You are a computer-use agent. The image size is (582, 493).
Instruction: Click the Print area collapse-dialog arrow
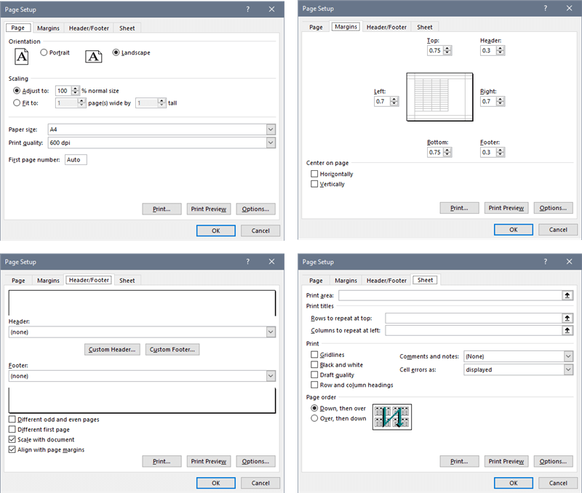coord(568,295)
